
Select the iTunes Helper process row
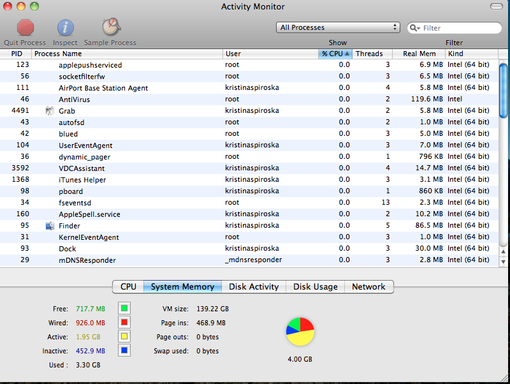[x=249, y=180]
